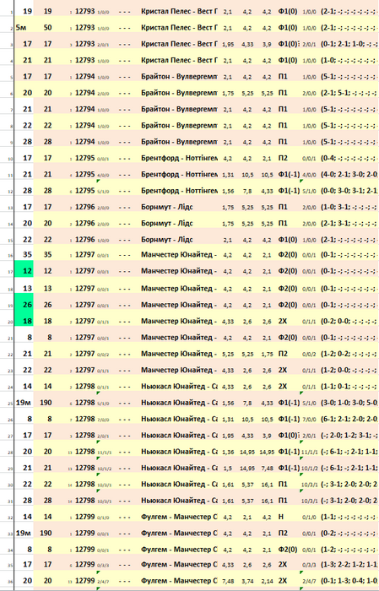Select Борнмут - Лідс match in row 15
Screen dimensions: 379x591
167,239
